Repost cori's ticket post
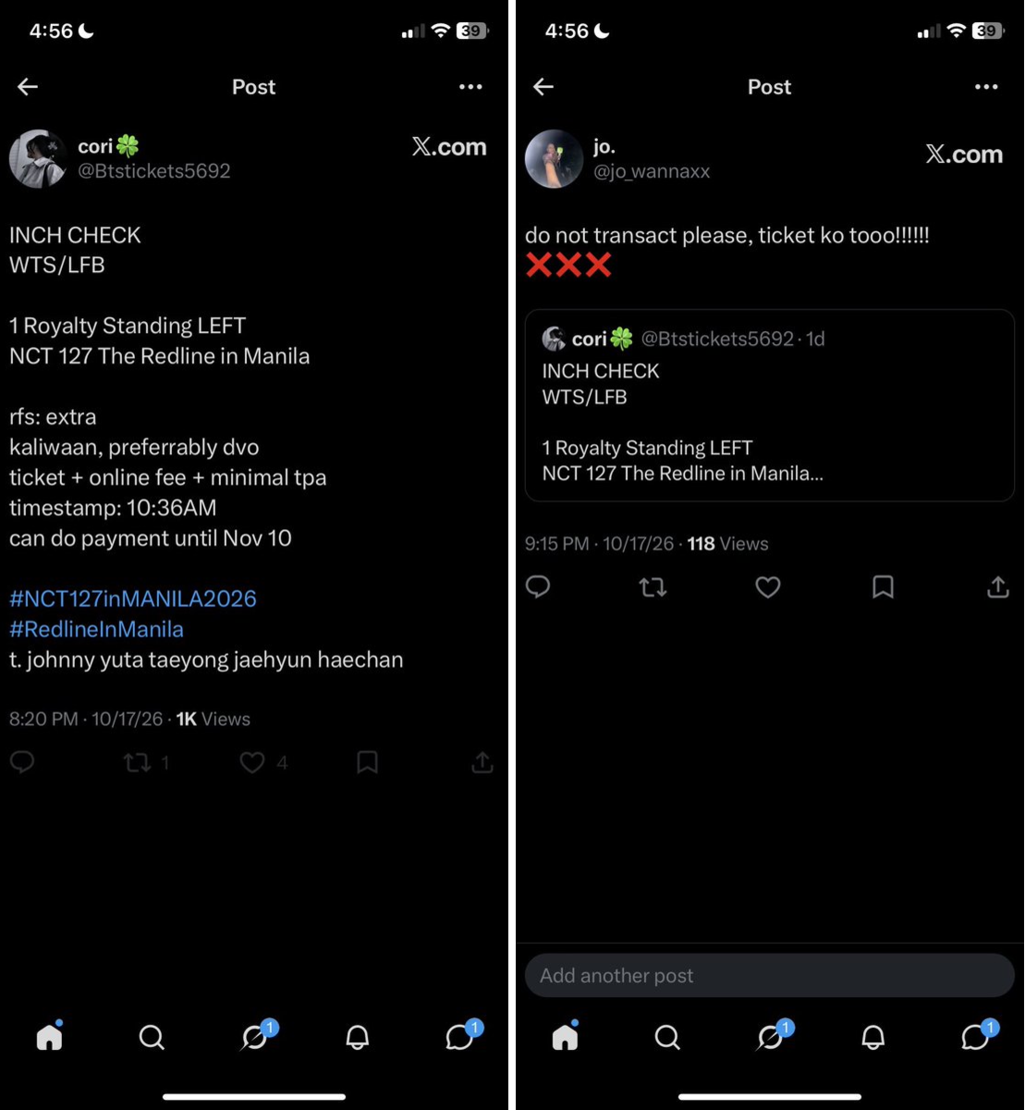Viewport: 1025px width, 1110px height. click(138, 762)
